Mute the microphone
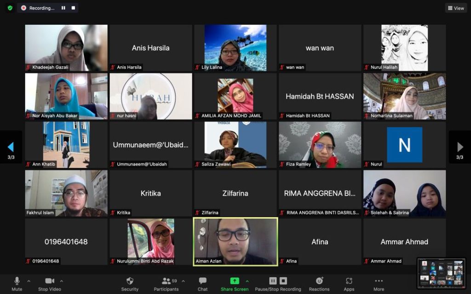Image resolution: width=471 pixels, height=294 pixels. (x=17, y=281)
